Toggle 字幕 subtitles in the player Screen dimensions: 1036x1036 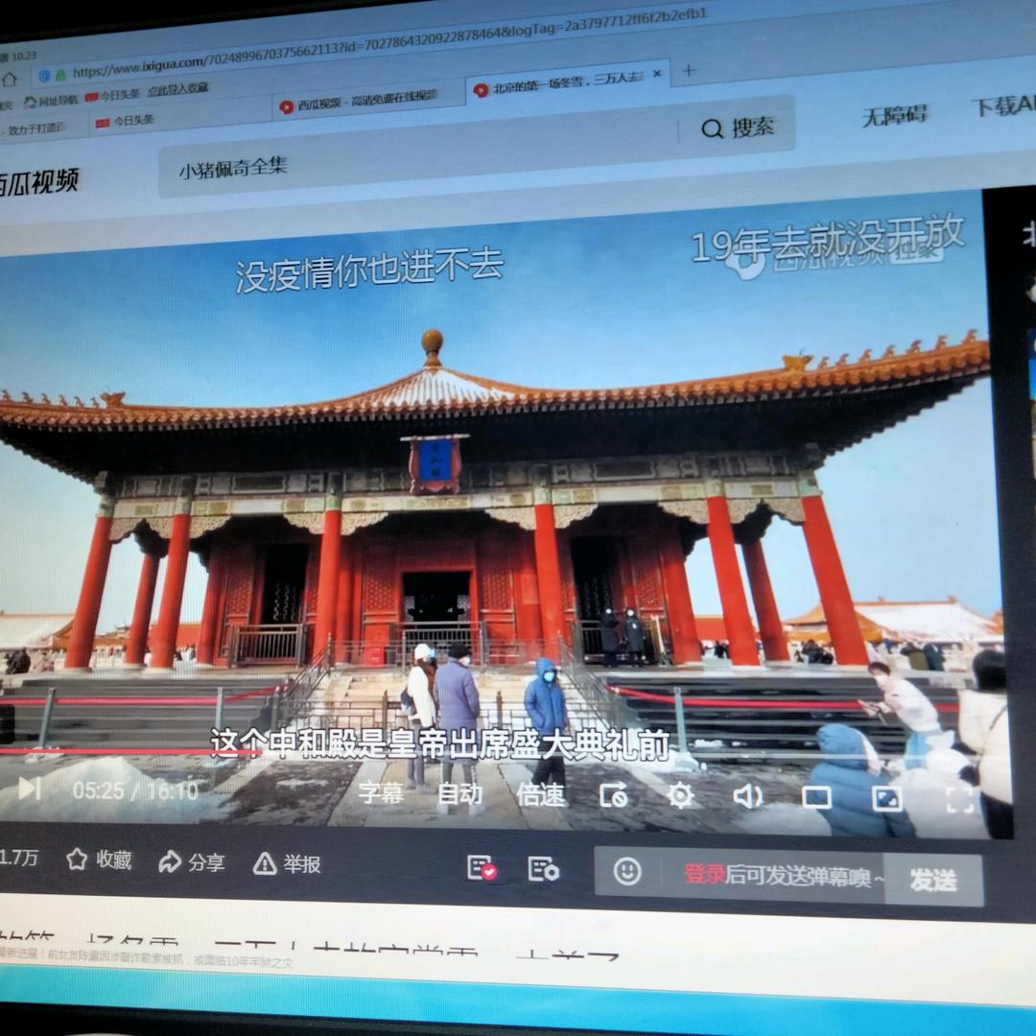381,793
